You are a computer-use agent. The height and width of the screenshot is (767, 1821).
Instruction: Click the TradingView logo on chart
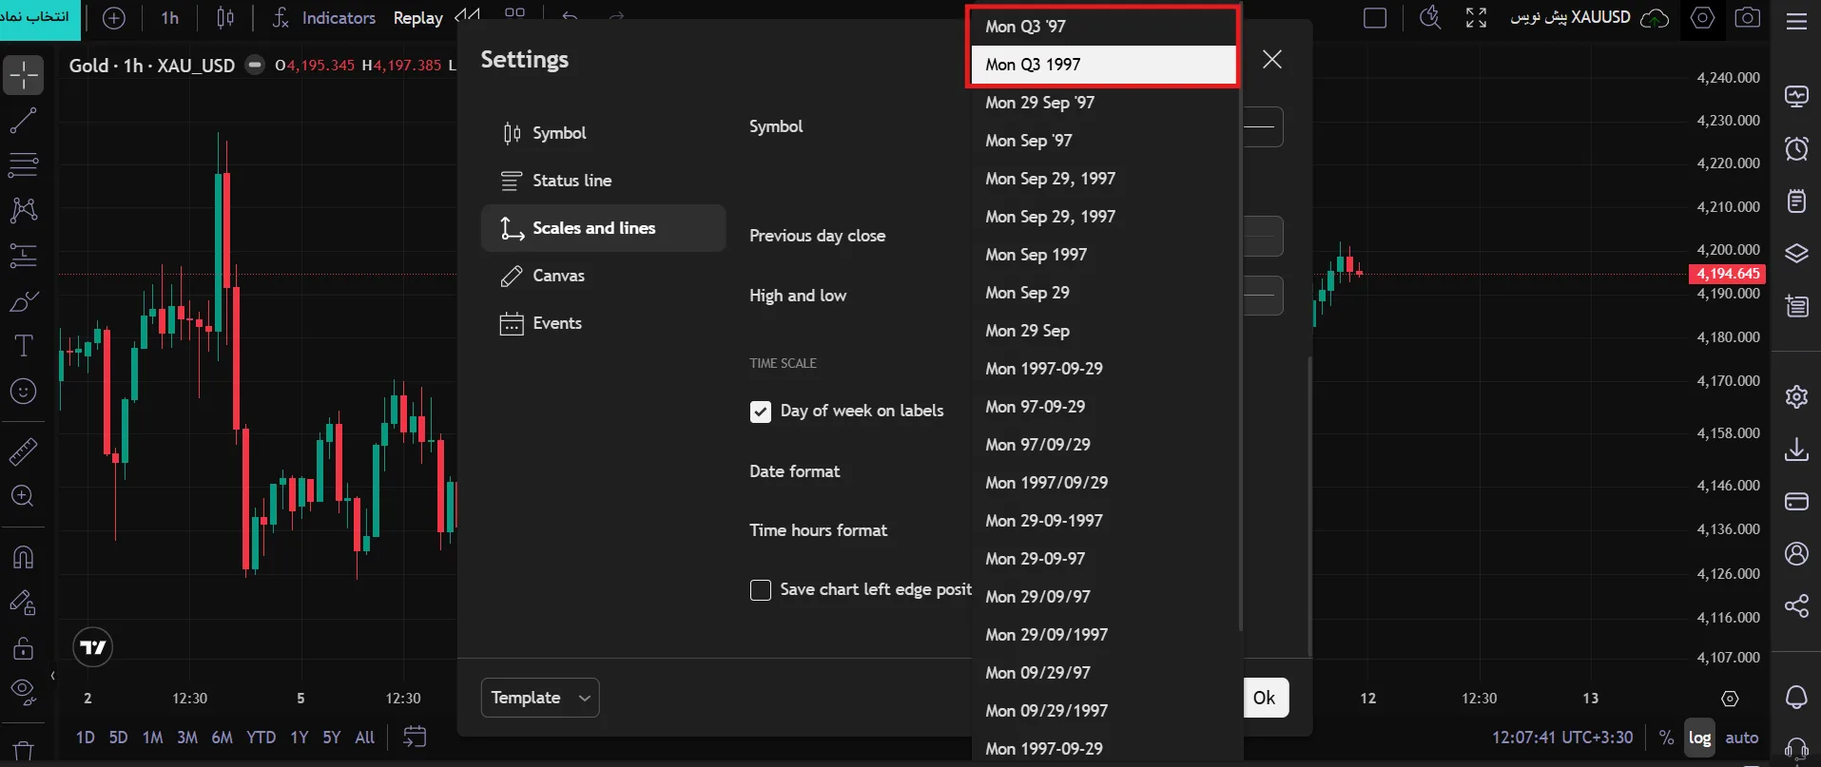coord(93,648)
